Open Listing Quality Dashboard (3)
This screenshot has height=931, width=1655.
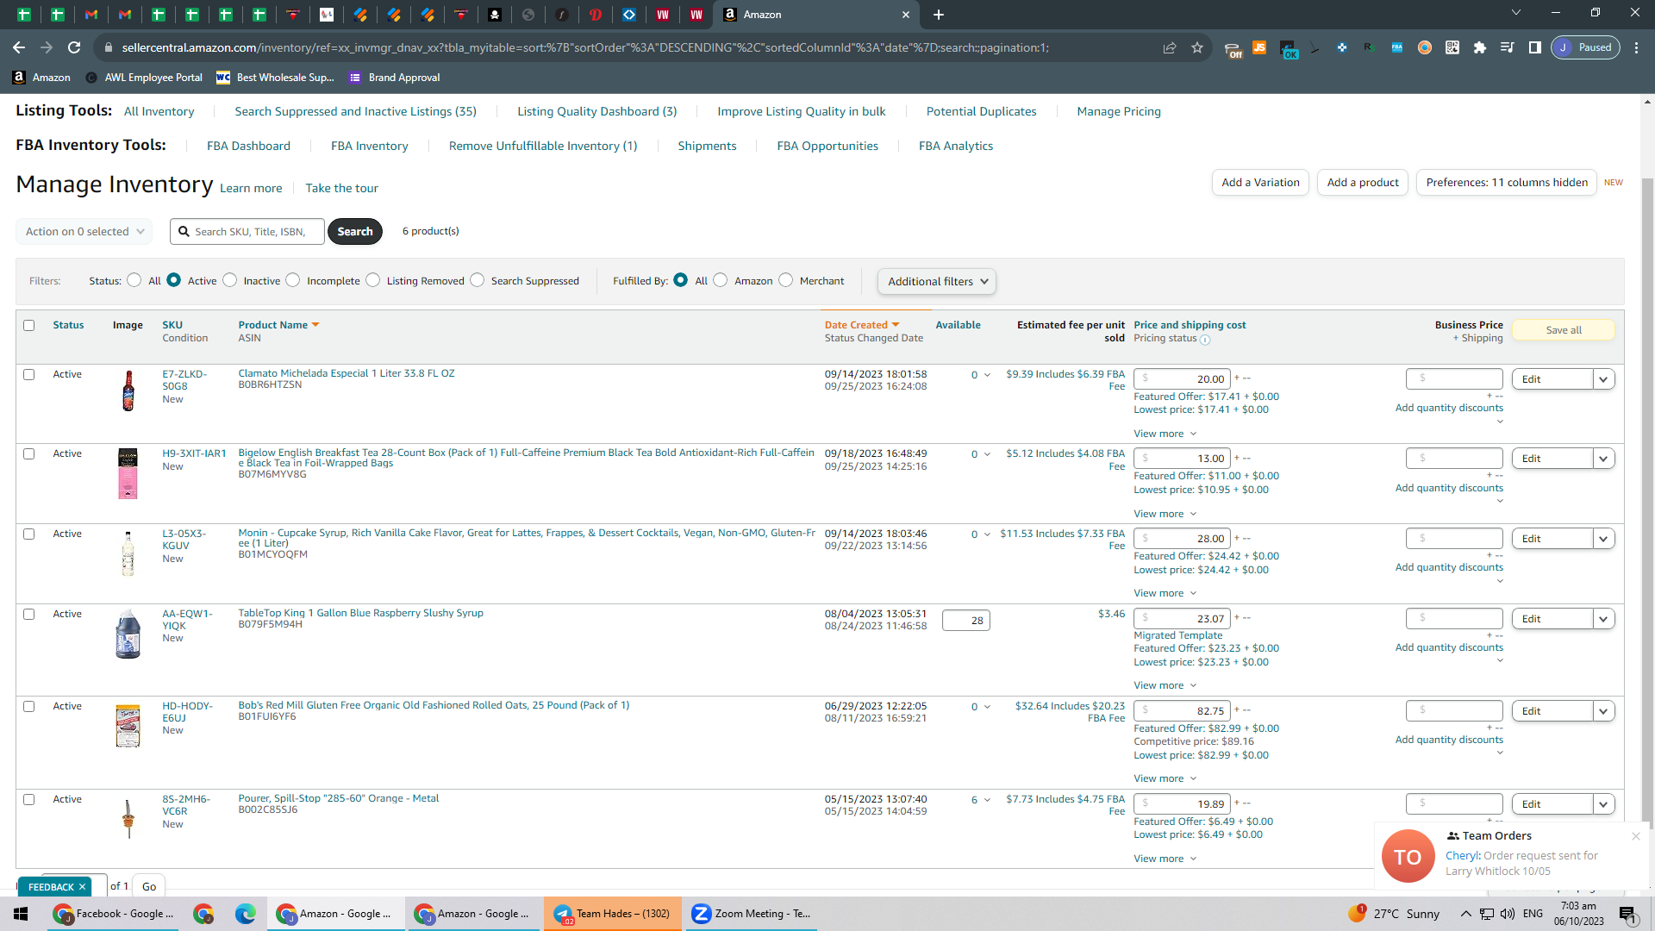pyautogui.click(x=597, y=111)
